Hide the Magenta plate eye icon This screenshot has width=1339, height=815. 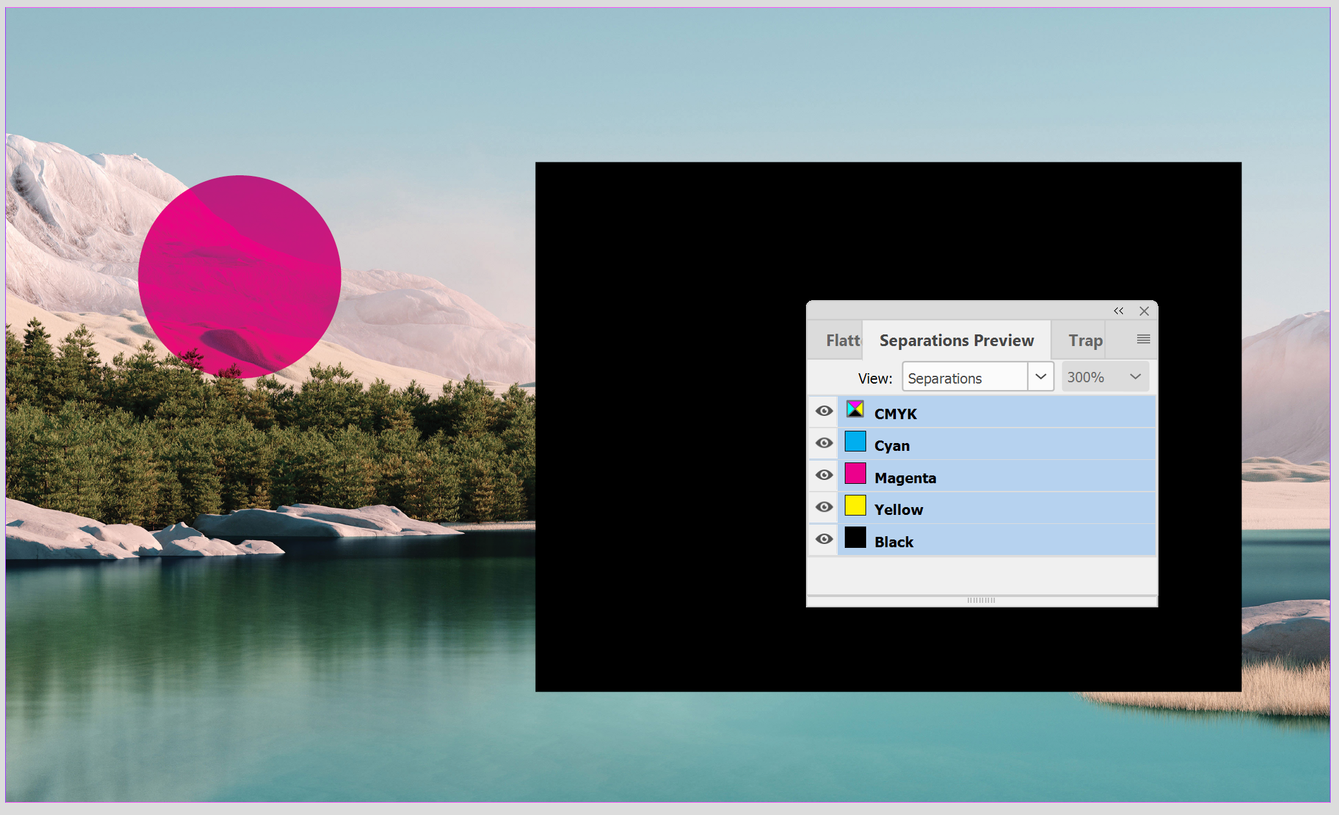click(824, 475)
